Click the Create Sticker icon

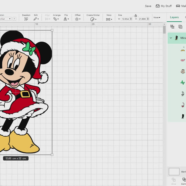point(92,19)
